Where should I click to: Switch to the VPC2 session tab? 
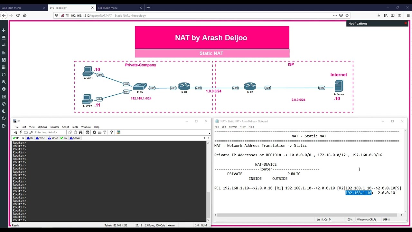pos(53,138)
